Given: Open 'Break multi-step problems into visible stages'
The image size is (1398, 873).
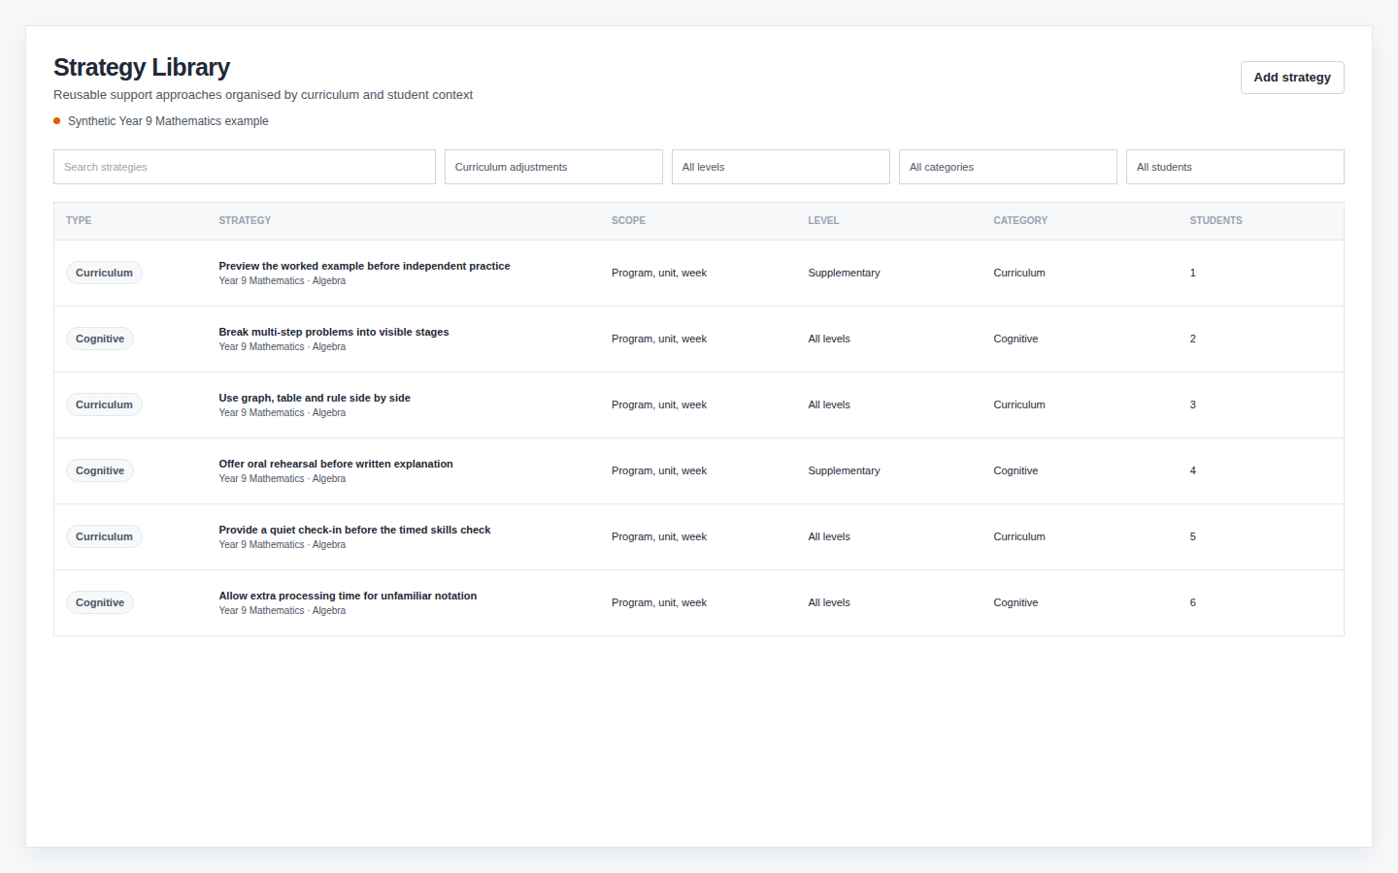Looking at the screenshot, I should [x=334, y=332].
